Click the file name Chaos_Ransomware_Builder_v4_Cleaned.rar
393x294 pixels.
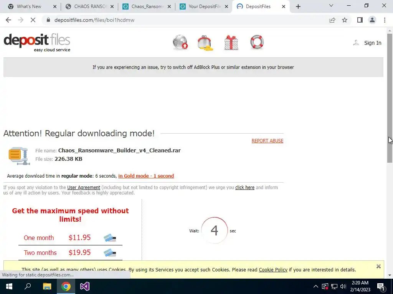[119, 150]
